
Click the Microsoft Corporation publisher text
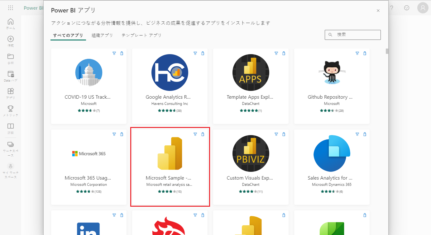coord(89,185)
